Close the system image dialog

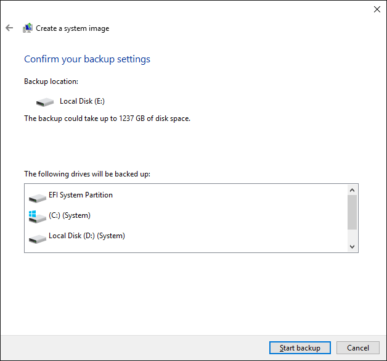pyautogui.click(x=377, y=9)
